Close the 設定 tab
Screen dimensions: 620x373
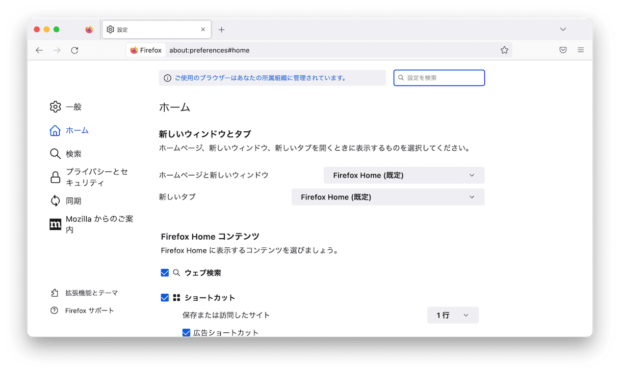(203, 30)
